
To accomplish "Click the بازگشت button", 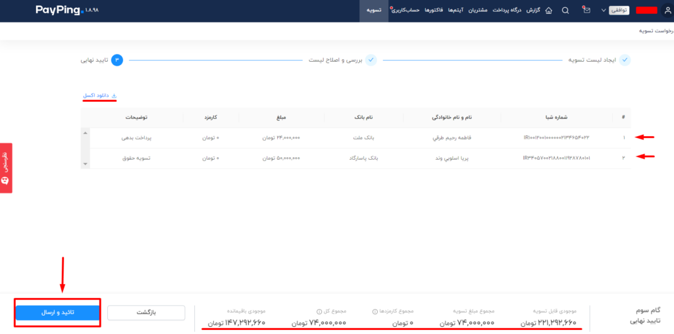I will pyautogui.click(x=146, y=312).
